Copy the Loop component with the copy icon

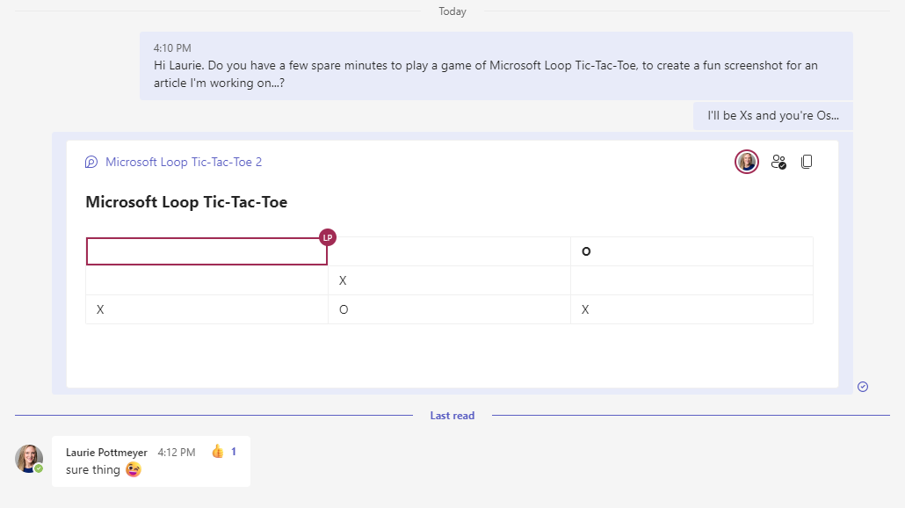807,162
